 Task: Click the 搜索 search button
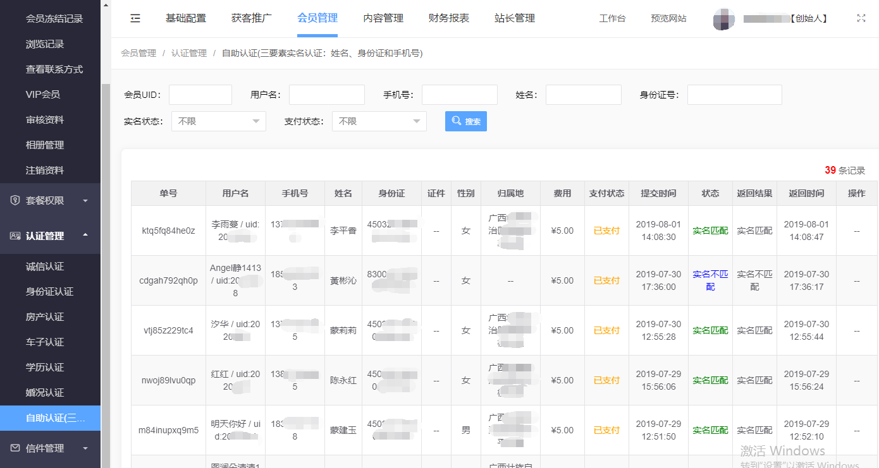(466, 121)
